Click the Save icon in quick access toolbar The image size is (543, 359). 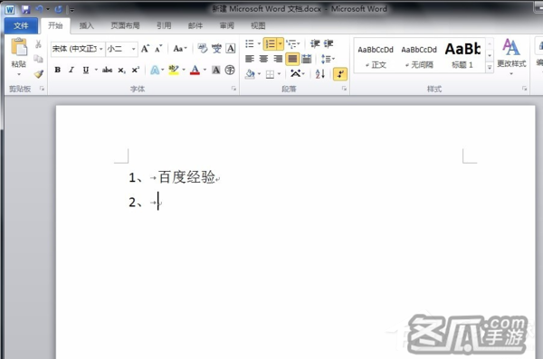[25, 9]
